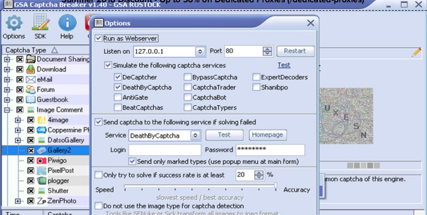Click the Piwigo camera icon
Viewport: 427px width, 215px height.
click(x=42, y=160)
